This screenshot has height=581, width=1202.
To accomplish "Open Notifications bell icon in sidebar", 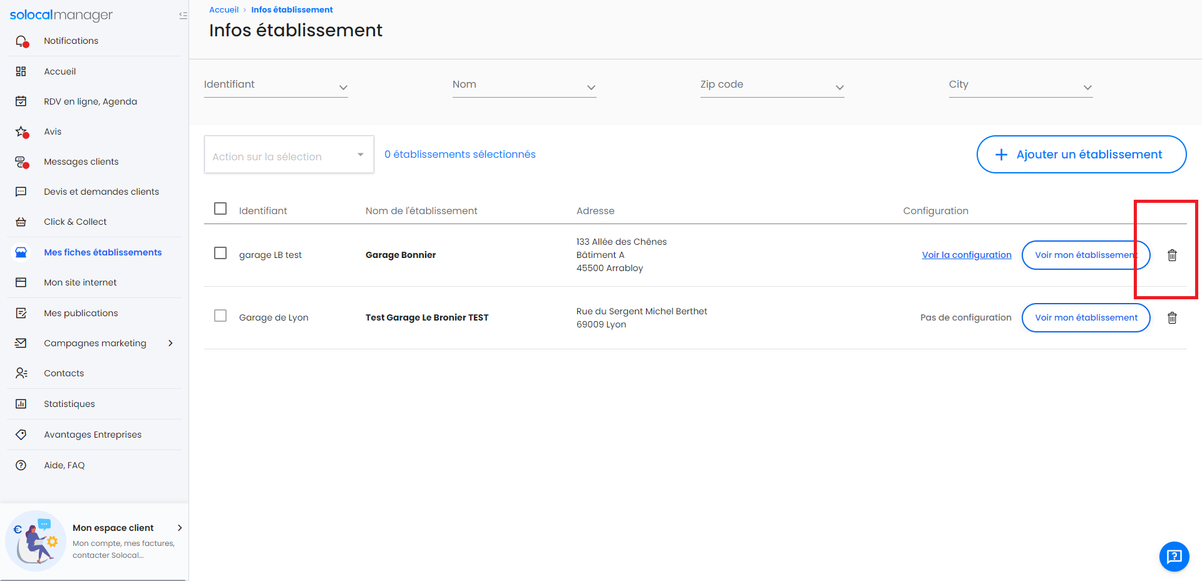I will [21, 41].
